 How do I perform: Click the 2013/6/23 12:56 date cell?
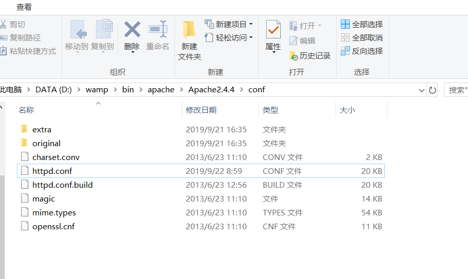[x=216, y=185]
